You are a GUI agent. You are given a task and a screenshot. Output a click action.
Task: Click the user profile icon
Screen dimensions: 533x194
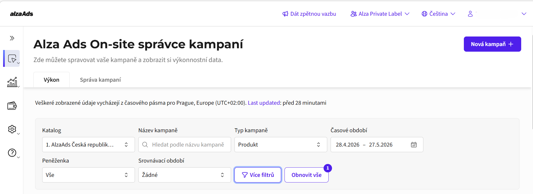point(470,14)
